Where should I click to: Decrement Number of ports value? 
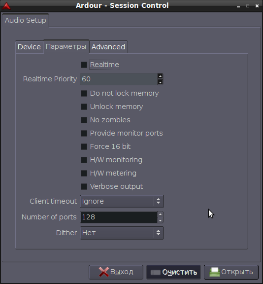[160, 220]
